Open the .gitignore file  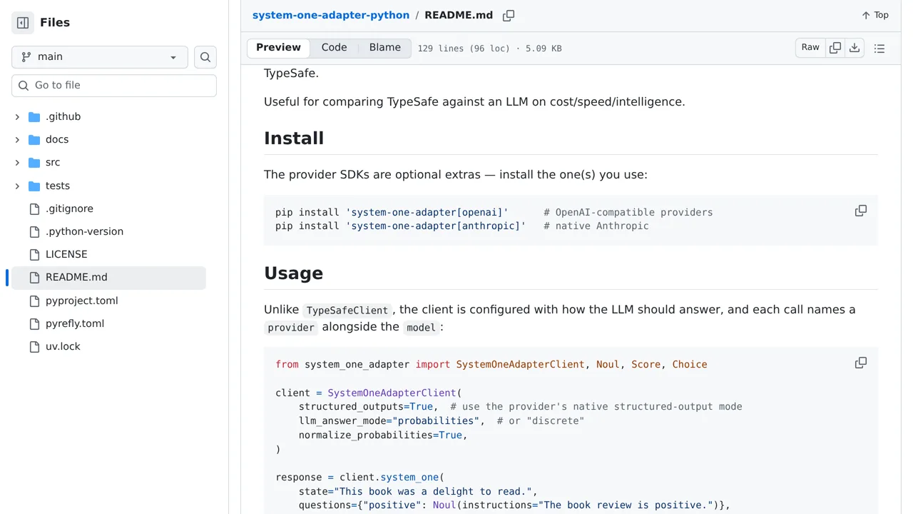(x=69, y=209)
